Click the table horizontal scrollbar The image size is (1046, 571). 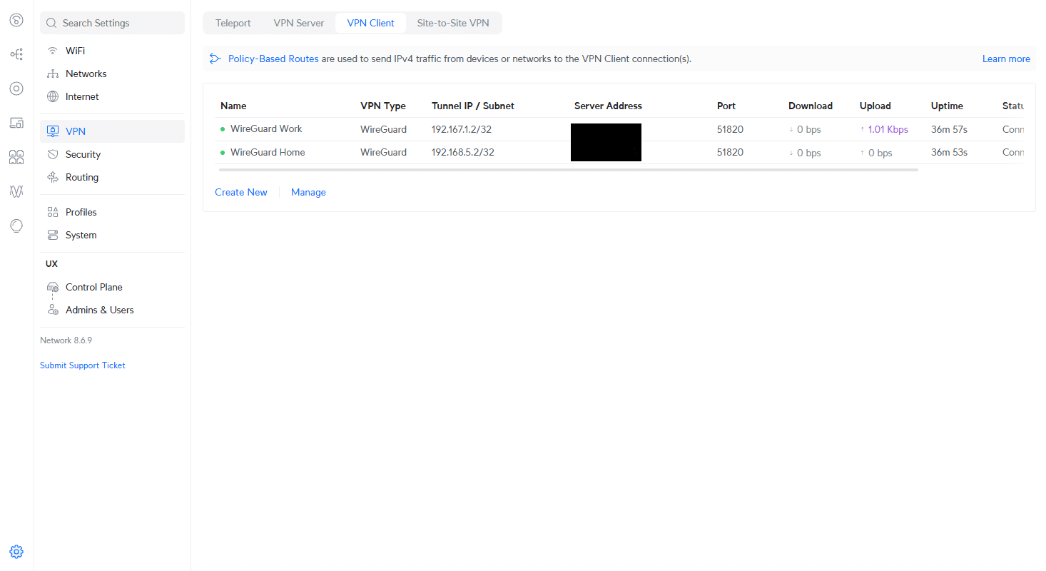coord(568,170)
